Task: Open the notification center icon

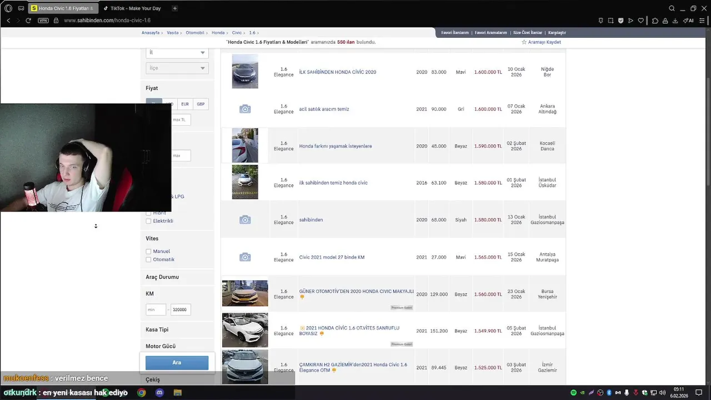Action: click(x=699, y=393)
